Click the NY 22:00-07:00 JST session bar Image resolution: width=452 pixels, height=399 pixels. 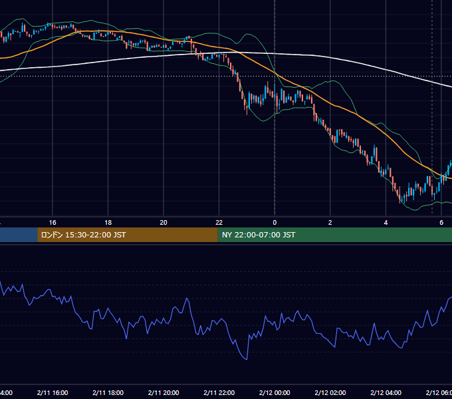point(334,235)
